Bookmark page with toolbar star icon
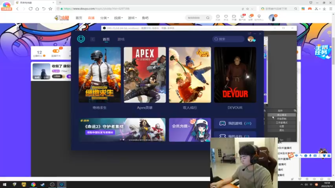The width and height of the screenshot is (335, 188). pyautogui.click(x=50, y=9)
